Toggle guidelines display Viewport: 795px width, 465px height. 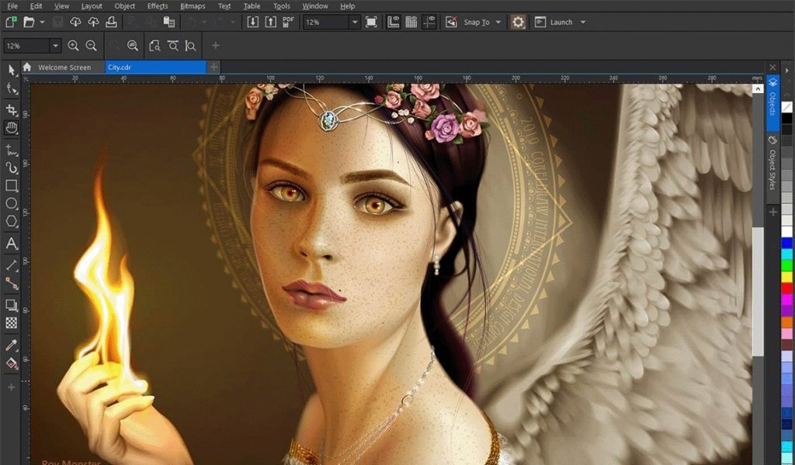tap(429, 22)
